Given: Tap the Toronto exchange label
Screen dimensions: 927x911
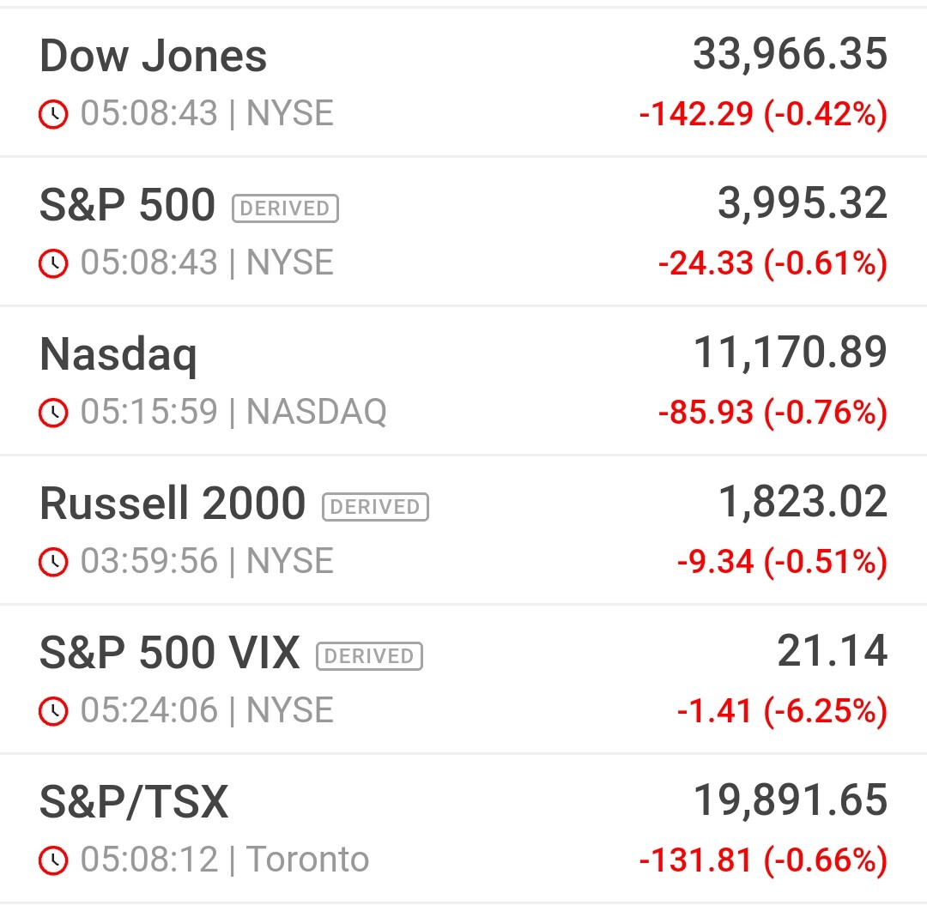Looking at the screenshot, I should point(307,860).
